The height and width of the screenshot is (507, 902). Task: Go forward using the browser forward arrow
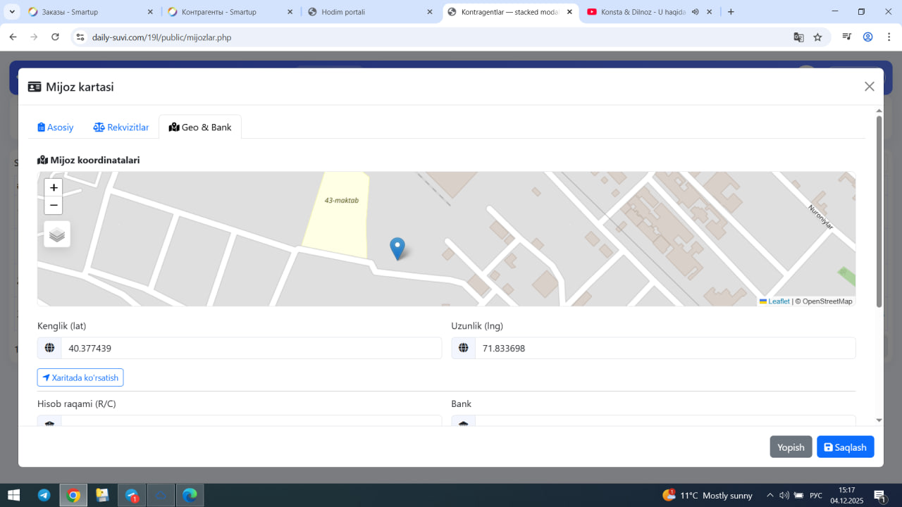(x=34, y=37)
